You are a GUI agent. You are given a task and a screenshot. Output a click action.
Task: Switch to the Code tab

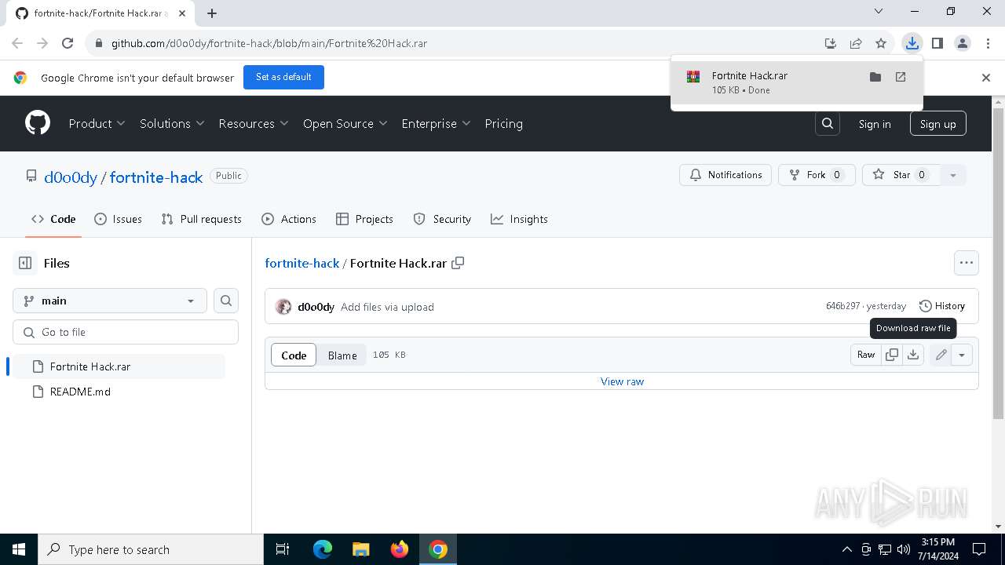53,219
